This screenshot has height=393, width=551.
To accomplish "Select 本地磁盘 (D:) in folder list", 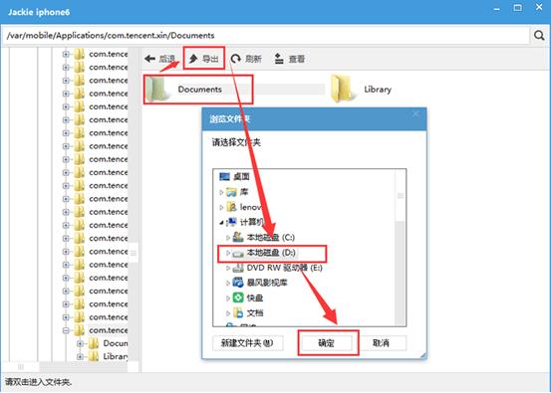I will click(x=272, y=253).
